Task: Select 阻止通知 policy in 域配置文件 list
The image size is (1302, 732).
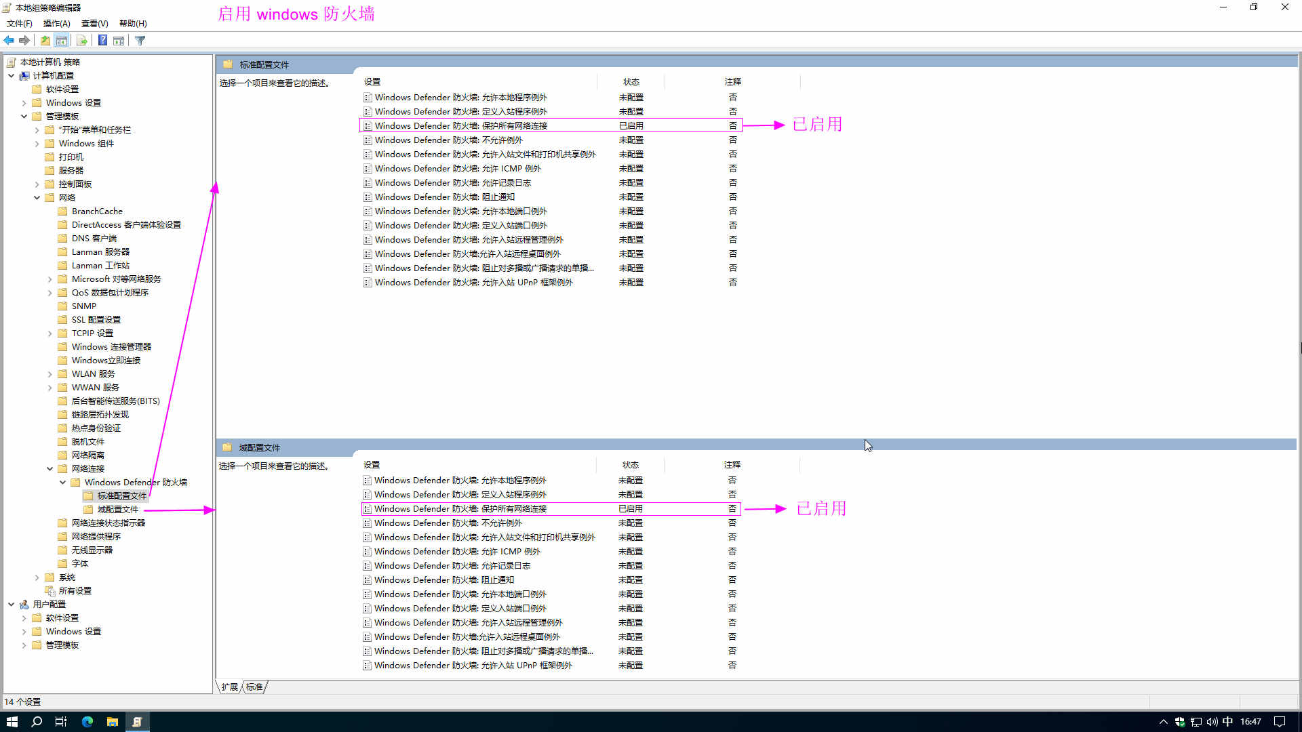Action: click(x=444, y=579)
